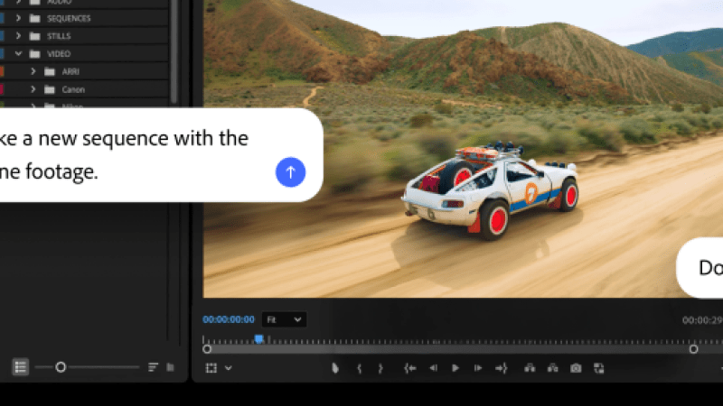Select the Canon folder icon
This screenshot has height=406, width=723.
(x=50, y=89)
